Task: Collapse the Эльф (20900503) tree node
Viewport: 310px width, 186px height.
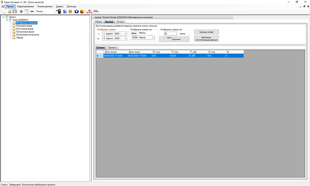Action: coord(7,20)
